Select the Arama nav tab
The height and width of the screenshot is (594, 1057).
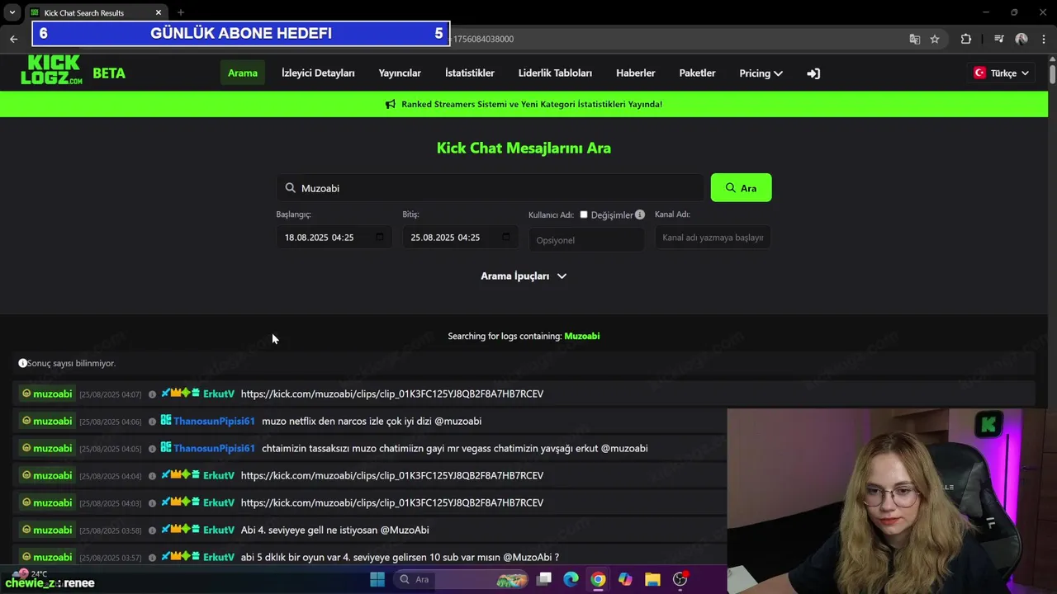(x=243, y=73)
